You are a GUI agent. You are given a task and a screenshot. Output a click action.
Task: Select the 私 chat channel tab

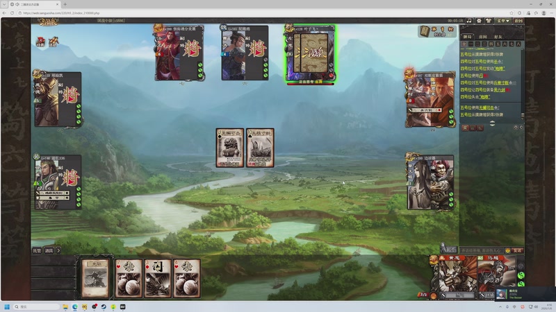coord(480,128)
